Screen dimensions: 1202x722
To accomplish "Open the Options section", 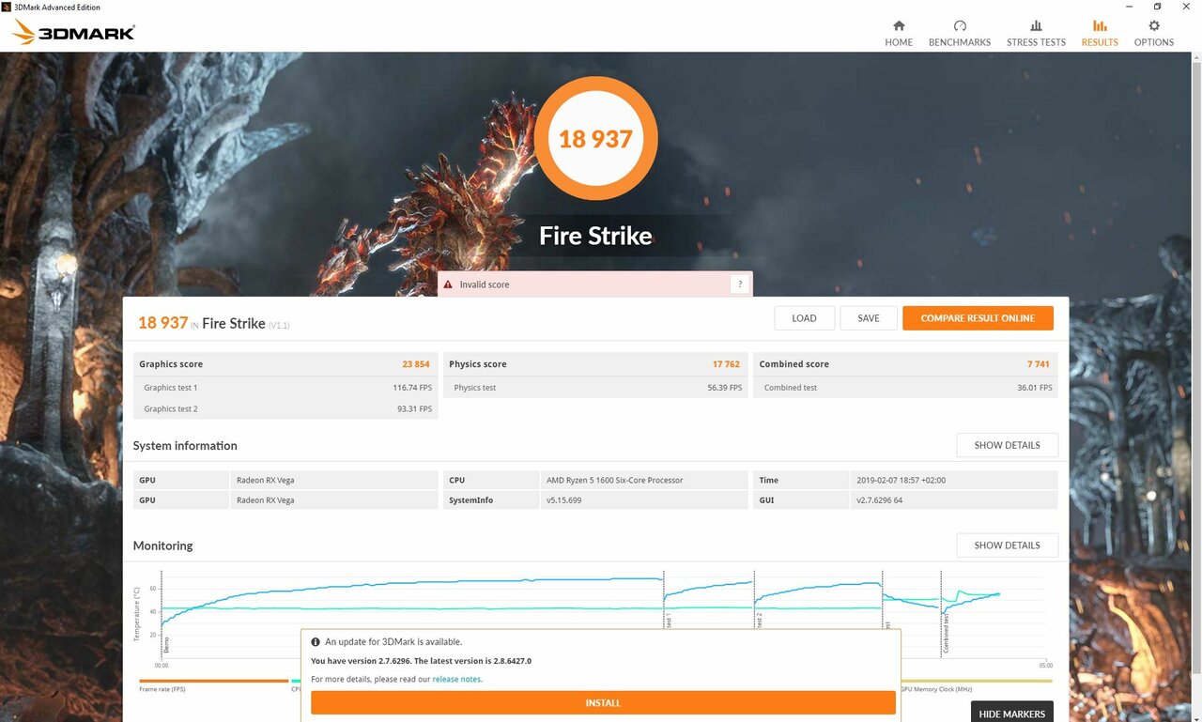I will point(1154,34).
